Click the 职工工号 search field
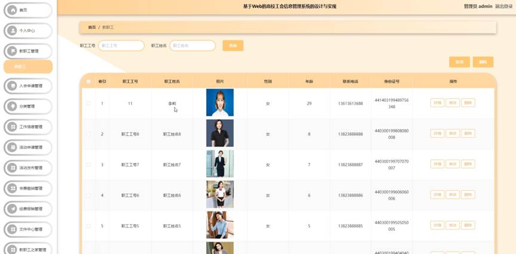This screenshot has height=254, width=516. pos(121,46)
